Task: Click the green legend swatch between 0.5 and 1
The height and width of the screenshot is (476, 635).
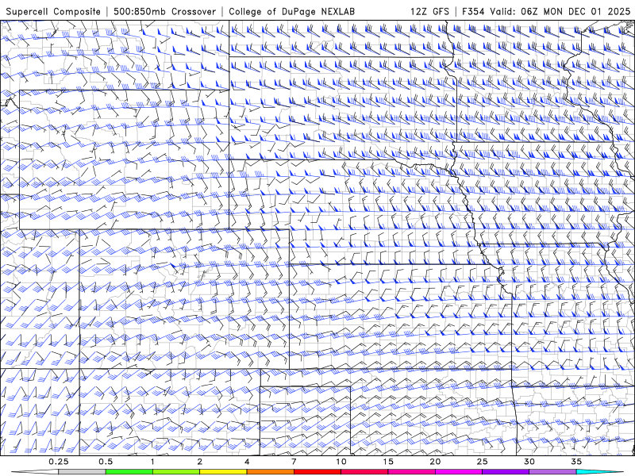Action: click(129, 472)
